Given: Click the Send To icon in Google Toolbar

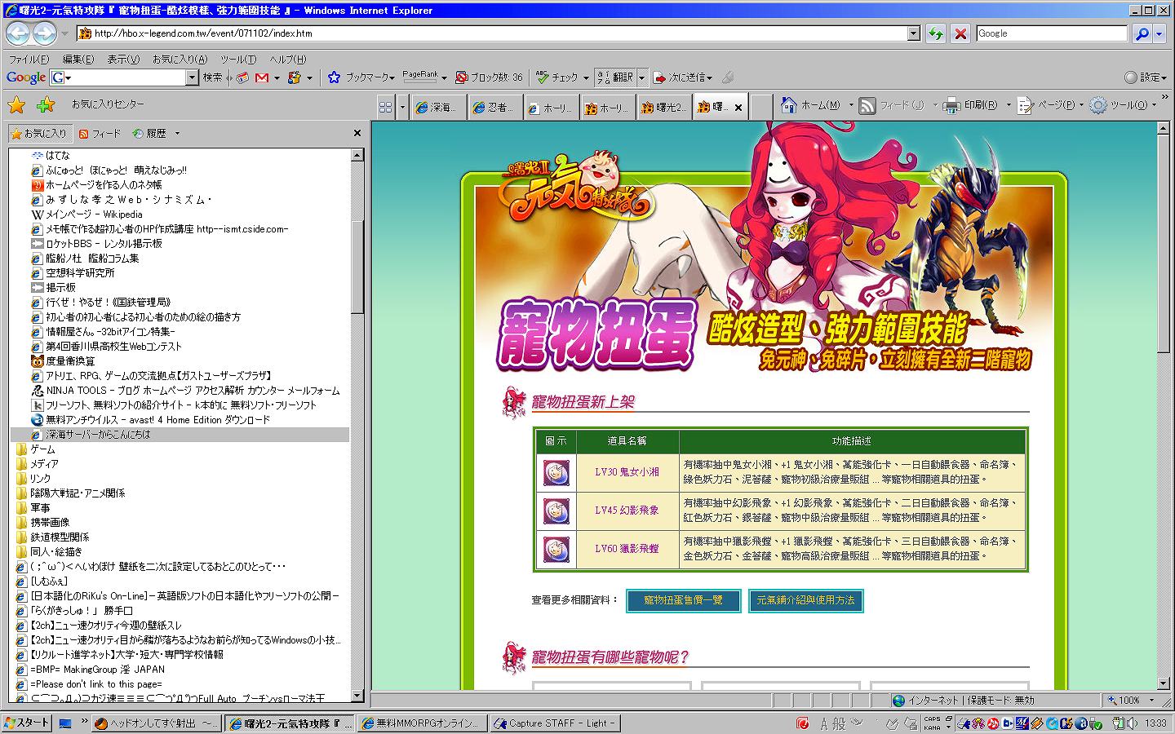Looking at the screenshot, I should [x=660, y=77].
